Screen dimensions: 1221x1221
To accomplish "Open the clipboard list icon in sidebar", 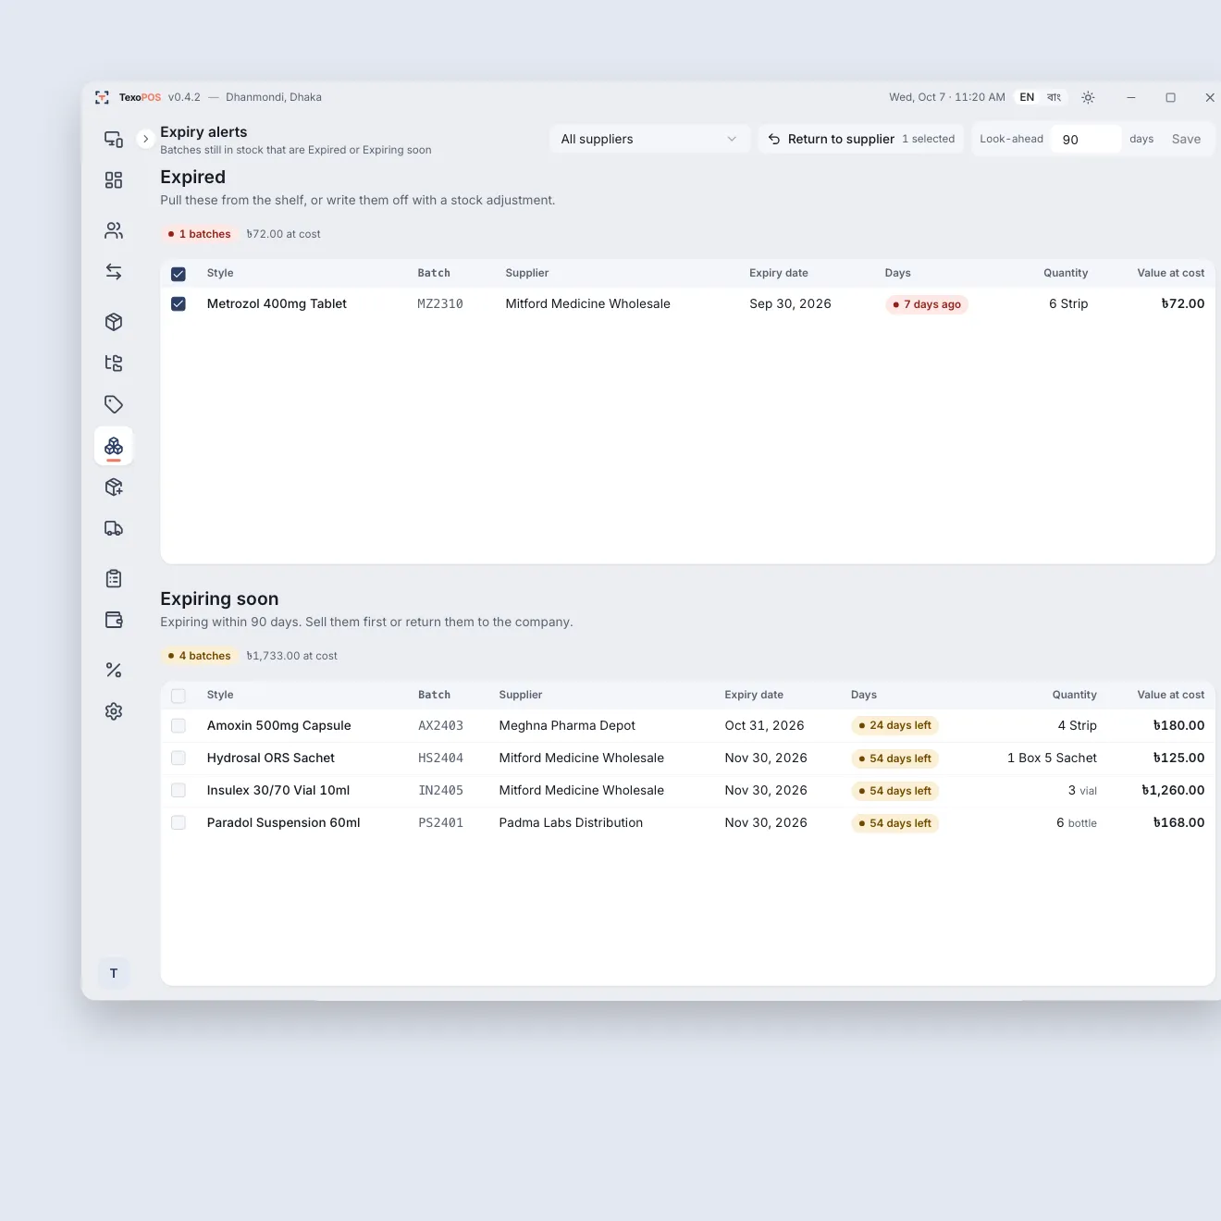I will click(114, 579).
